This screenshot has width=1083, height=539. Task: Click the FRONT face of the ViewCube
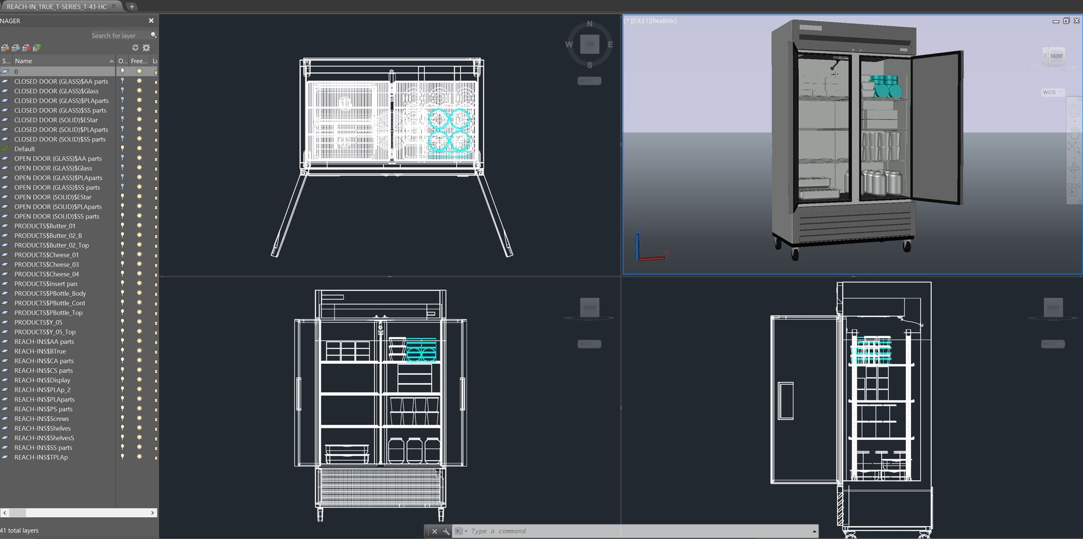[1056, 56]
